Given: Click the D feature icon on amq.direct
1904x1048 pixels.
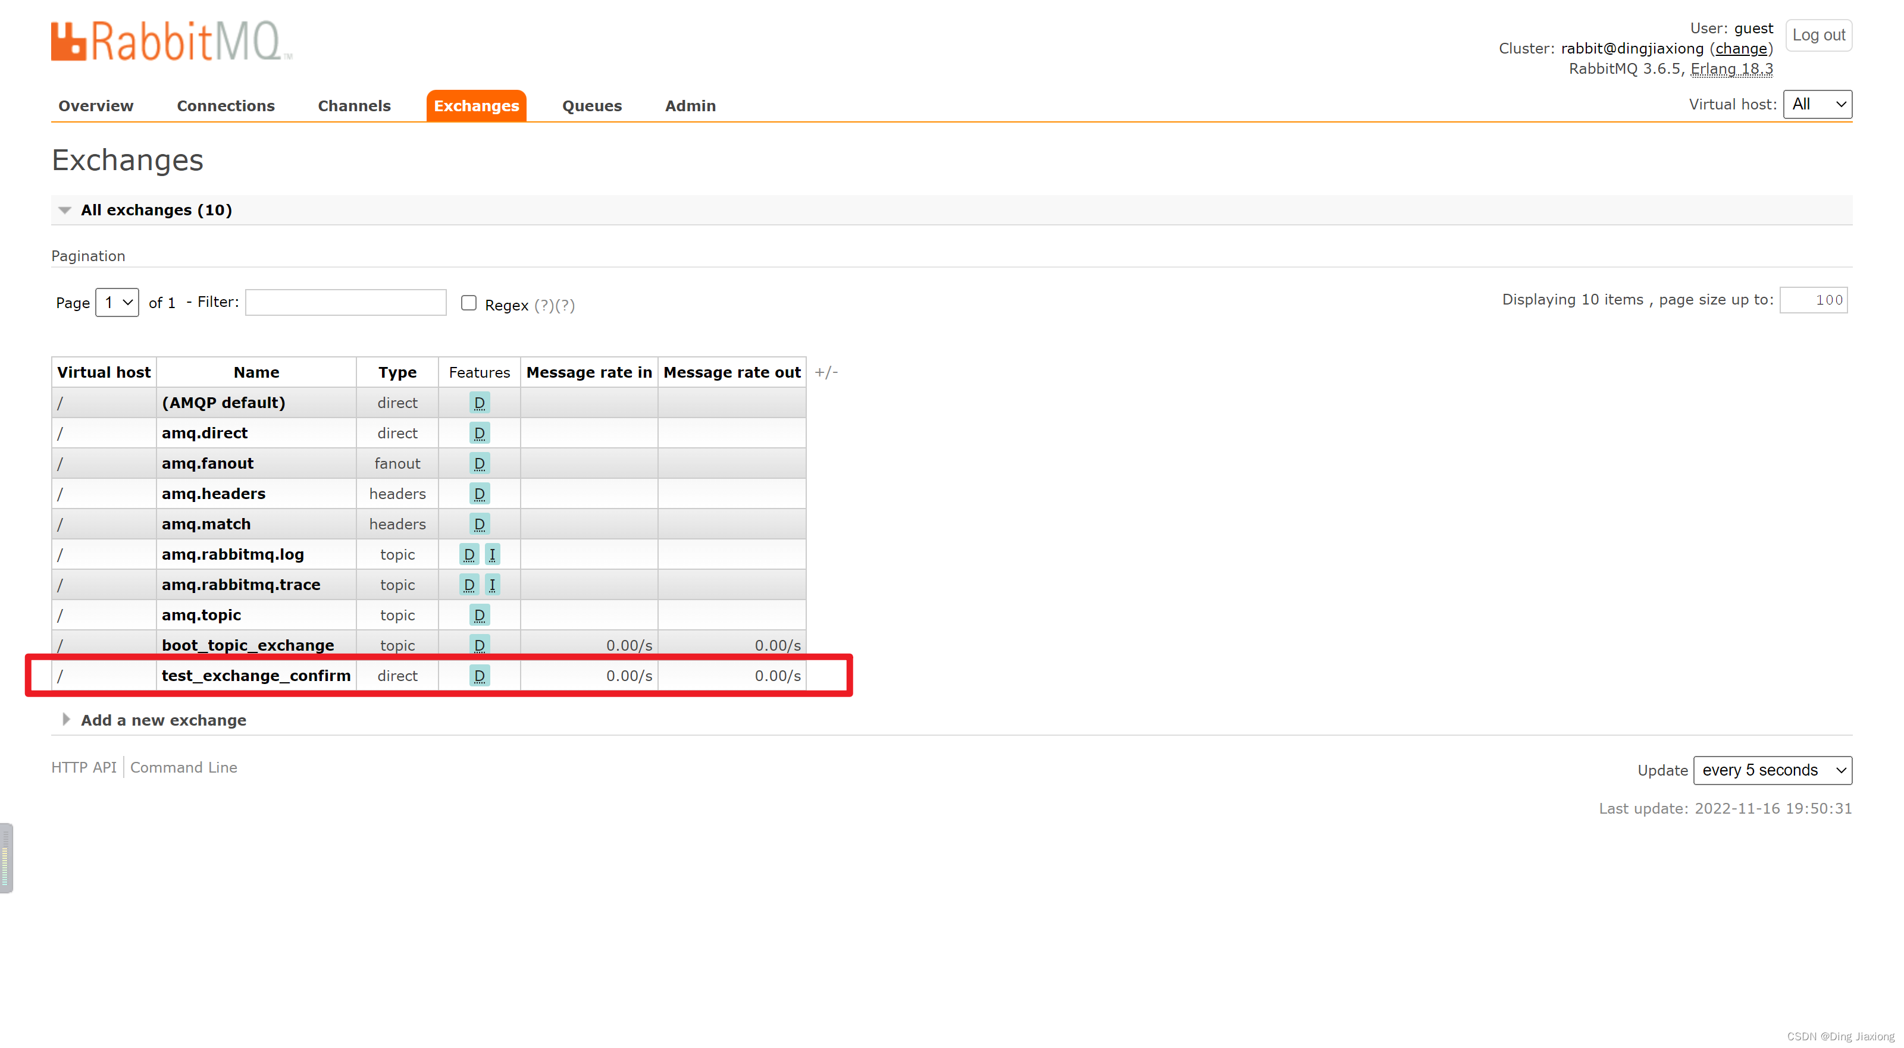Looking at the screenshot, I should pos(479,432).
